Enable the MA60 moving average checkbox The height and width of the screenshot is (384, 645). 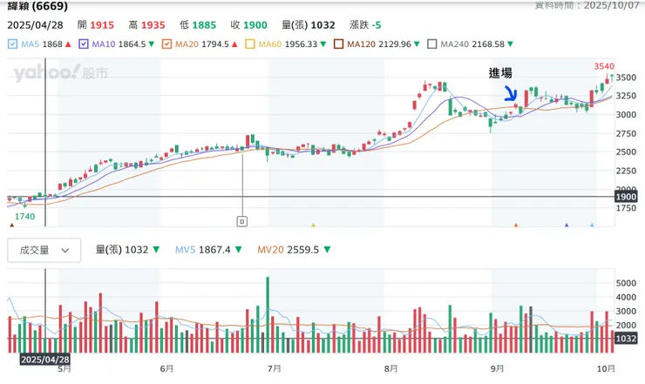point(249,44)
